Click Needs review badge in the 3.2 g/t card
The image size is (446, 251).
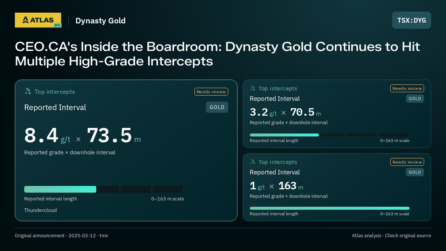(x=407, y=88)
